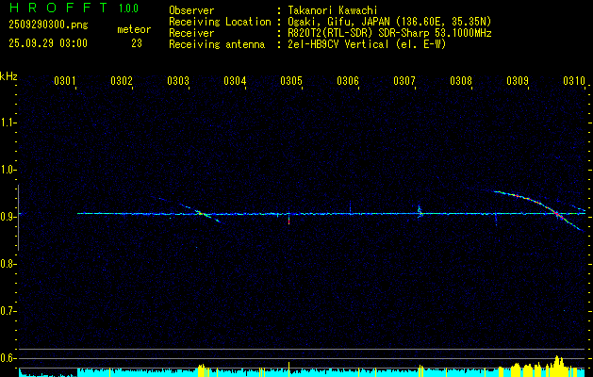Viewport: 593px width, 377px height.
Task: Click the 0.8 kHz axis label
Action: 8,264
